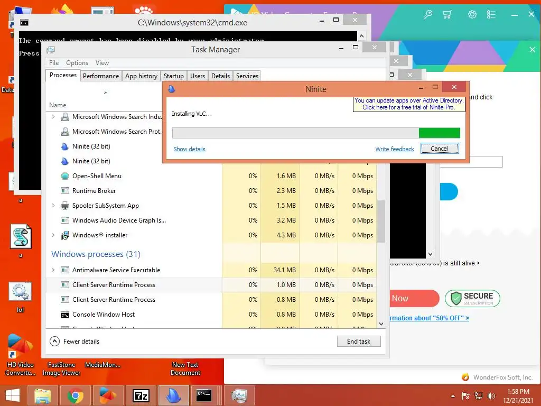
Task: Cancel the Ninite installation
Action: pyautogui.click(x=440, y=149)
